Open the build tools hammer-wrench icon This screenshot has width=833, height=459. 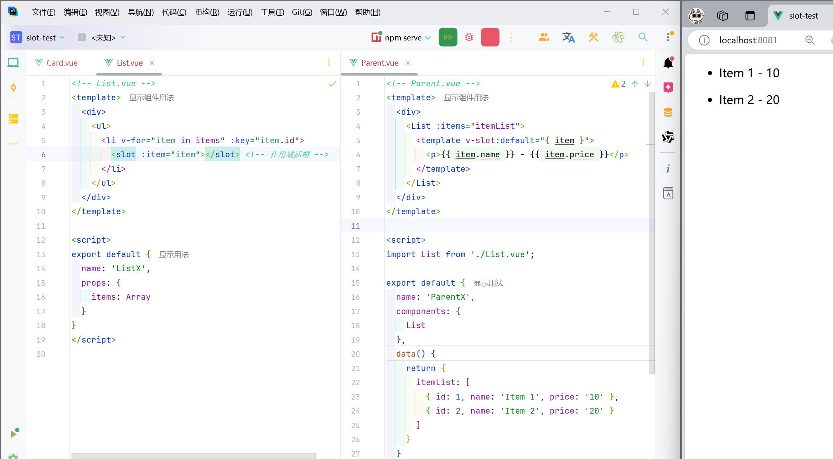tap(593, 38)
